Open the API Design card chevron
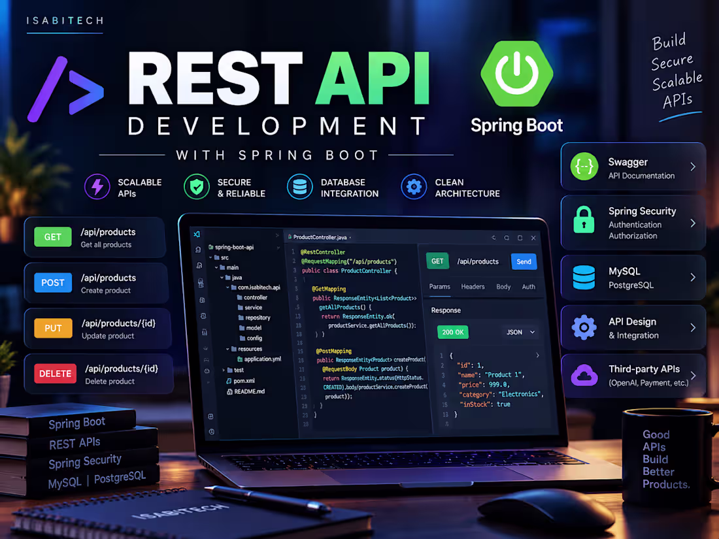 [693, 328]
